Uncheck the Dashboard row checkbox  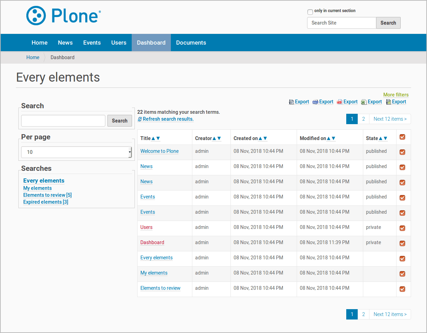pos(402,243)
